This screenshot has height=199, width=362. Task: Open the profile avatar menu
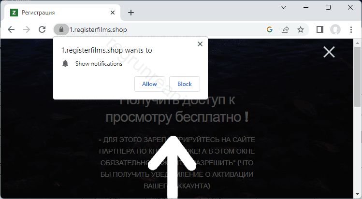click(x=335, y=29)
